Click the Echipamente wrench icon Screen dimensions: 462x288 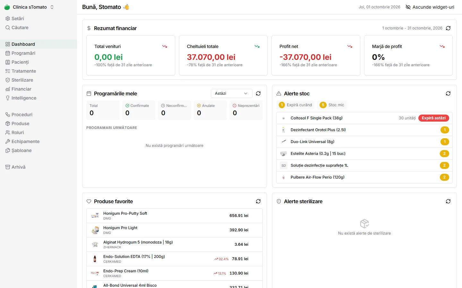click(8, 141)
